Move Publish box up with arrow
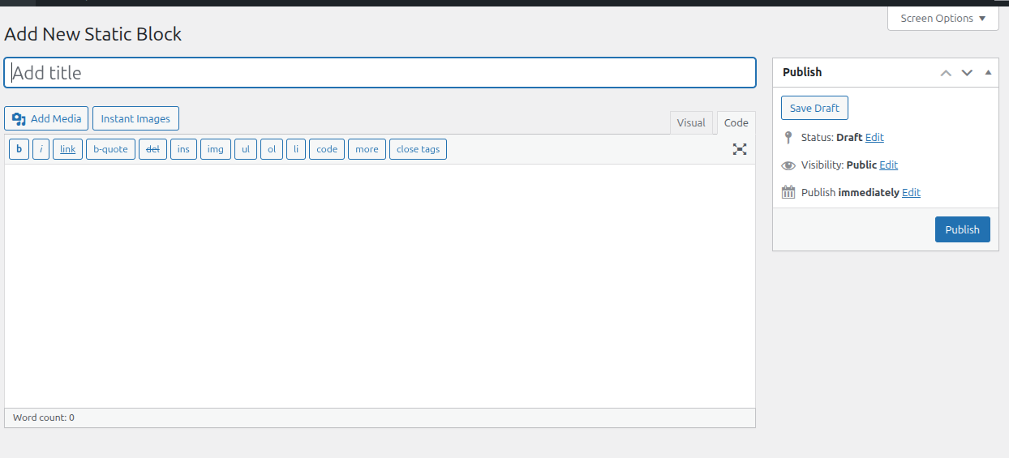The width and height of the screenshot is (1009, 458). click(x=946, y=73)
